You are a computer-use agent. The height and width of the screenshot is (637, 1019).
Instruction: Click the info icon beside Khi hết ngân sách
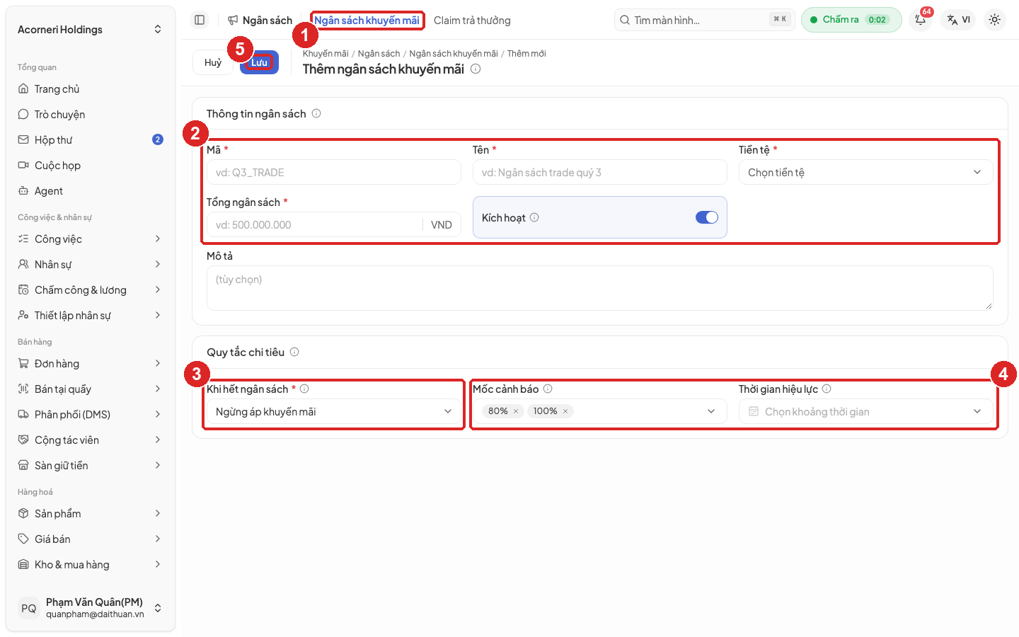304,389
